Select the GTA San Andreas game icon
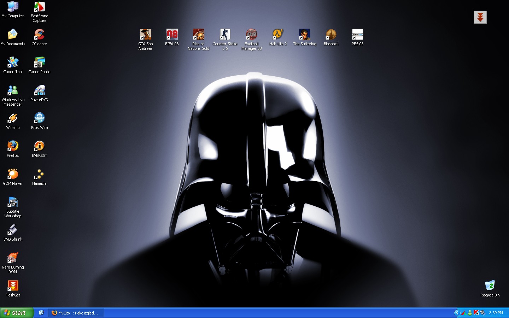509x318 pixels. 146,40
